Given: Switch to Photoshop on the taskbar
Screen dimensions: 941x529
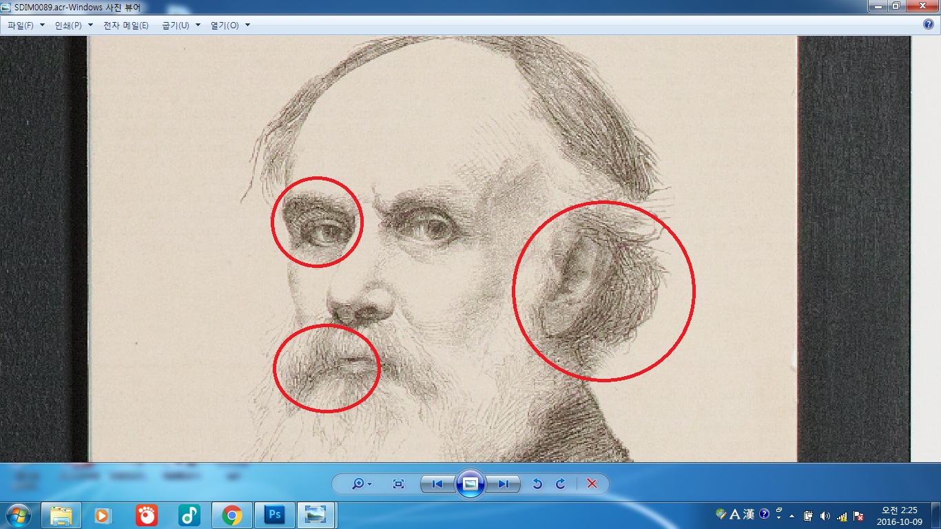Looking at the screenshot, I should click(x=274, y=515).
